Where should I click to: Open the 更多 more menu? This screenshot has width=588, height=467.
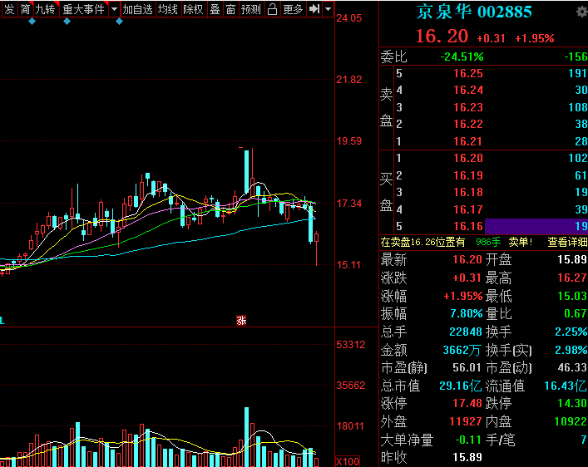tap(293, 9)
